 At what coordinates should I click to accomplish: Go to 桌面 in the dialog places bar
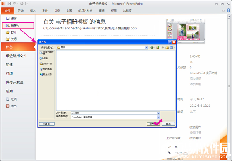[x=46, y=58]
